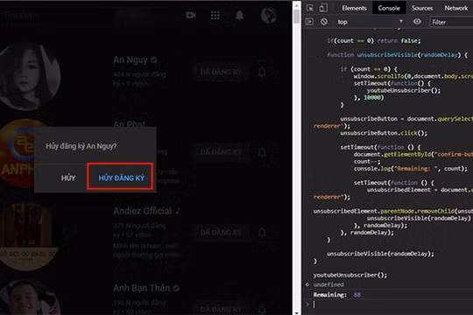The width and height of the screenshot is (473, 315).
Task: Click the create video camera icon
Action: 191,15
